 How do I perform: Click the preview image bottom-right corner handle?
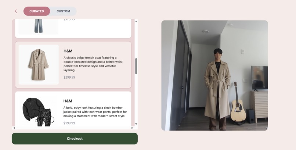(267, 129)
